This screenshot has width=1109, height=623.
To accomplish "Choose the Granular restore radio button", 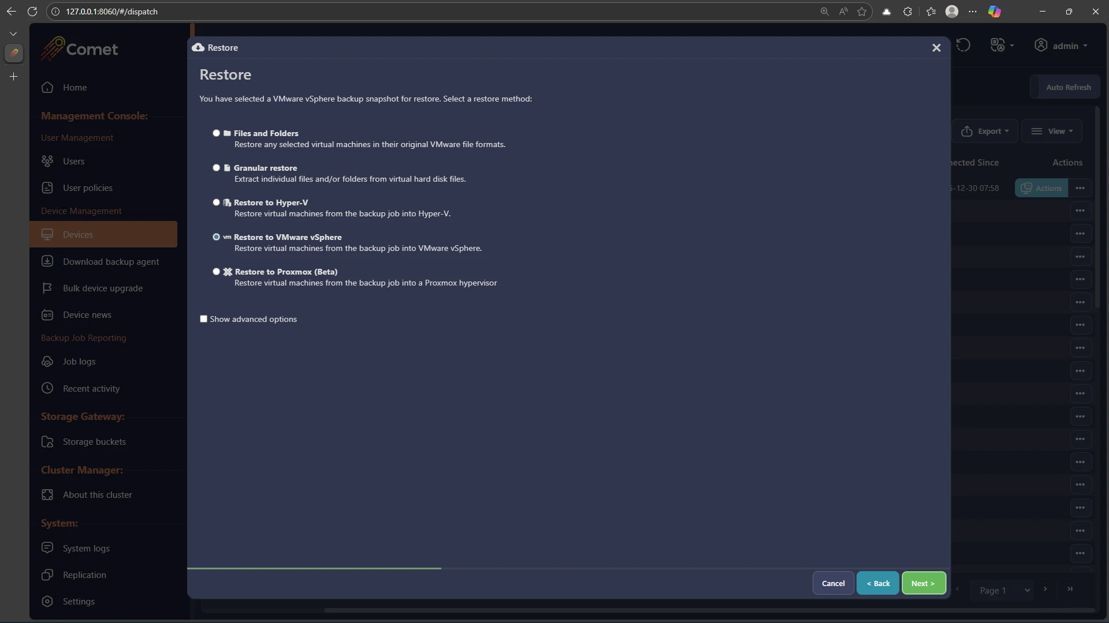I will coord(217,168).
